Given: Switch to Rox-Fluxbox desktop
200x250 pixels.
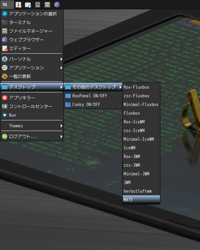Looking at the screenshot, I should click(141, 87).
